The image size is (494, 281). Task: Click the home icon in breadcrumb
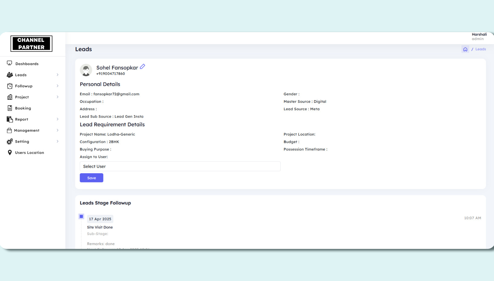tap(465, 49)
